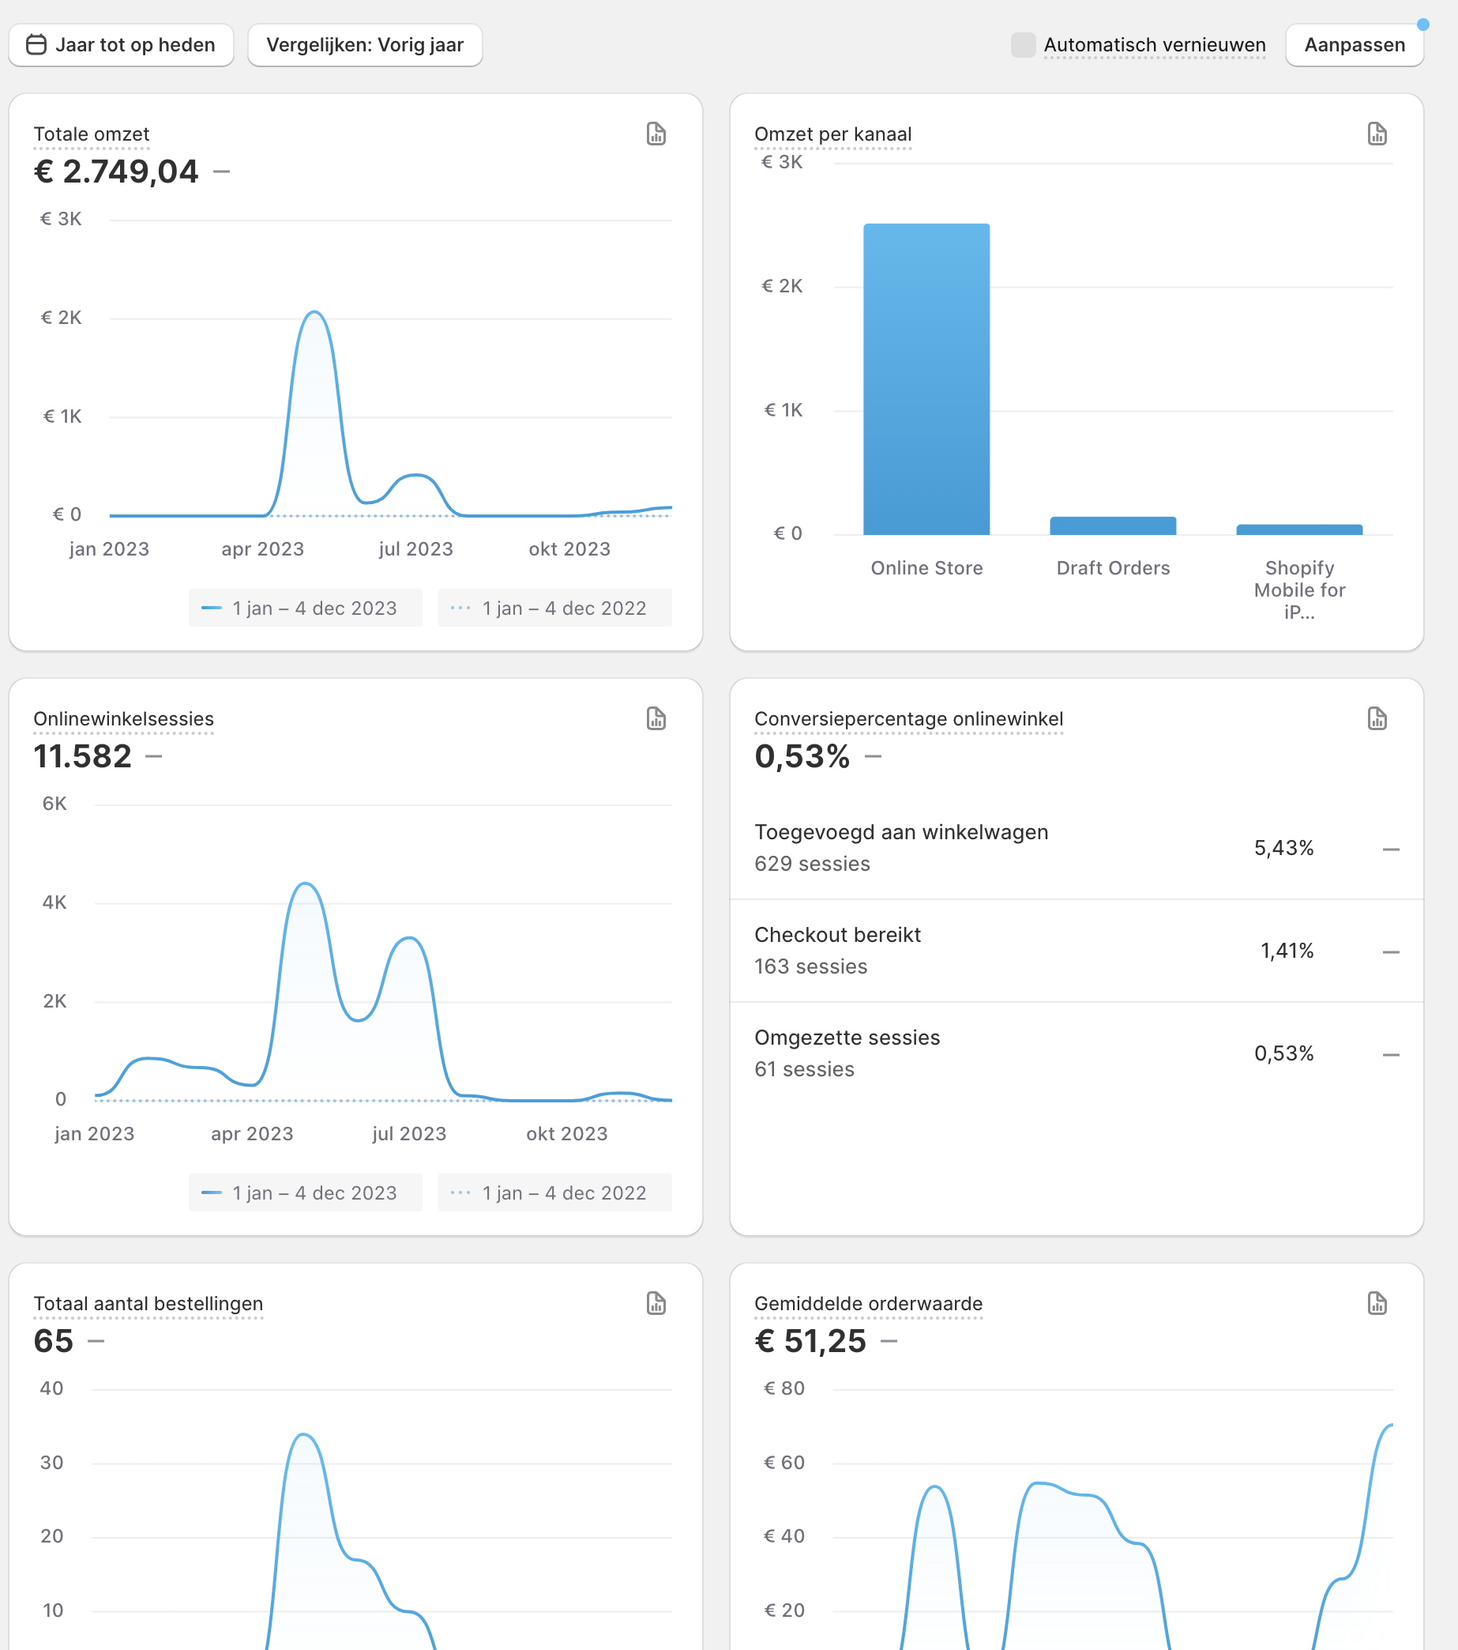Open the Omzet per kanaal title link
The width and height of the screenshot is (1458, 1650).
[x=832, y=134]
